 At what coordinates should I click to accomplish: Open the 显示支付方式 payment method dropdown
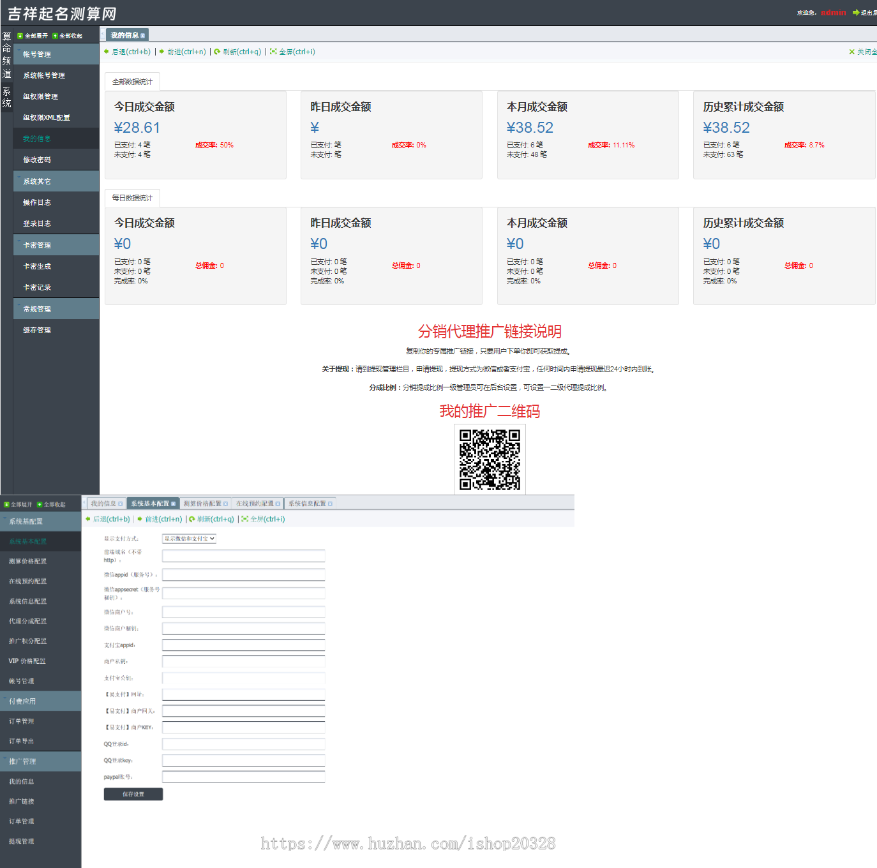coord(189,539)
